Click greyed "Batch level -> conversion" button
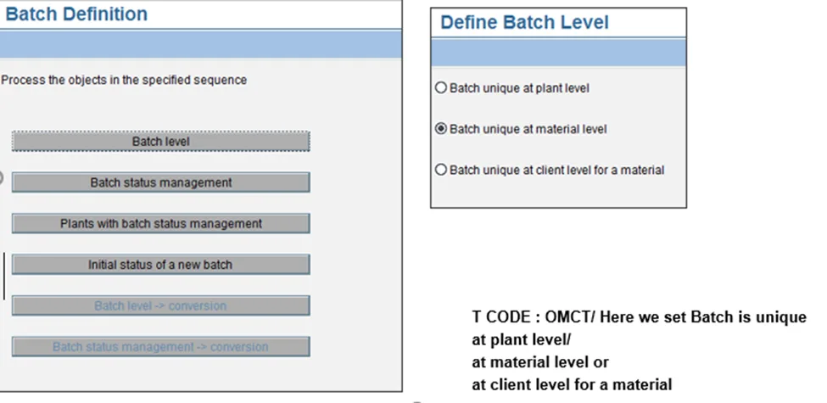 [160, 305]
